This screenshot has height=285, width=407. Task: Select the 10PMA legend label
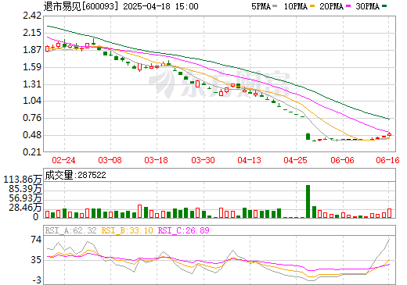coord(296,6)
